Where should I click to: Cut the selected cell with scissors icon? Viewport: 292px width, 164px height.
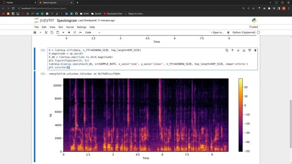pyautogui.click(x=46, y=32)
